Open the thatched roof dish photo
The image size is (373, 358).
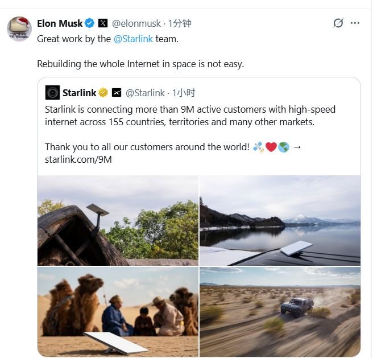pyautogui.click(x=118, y=221)
